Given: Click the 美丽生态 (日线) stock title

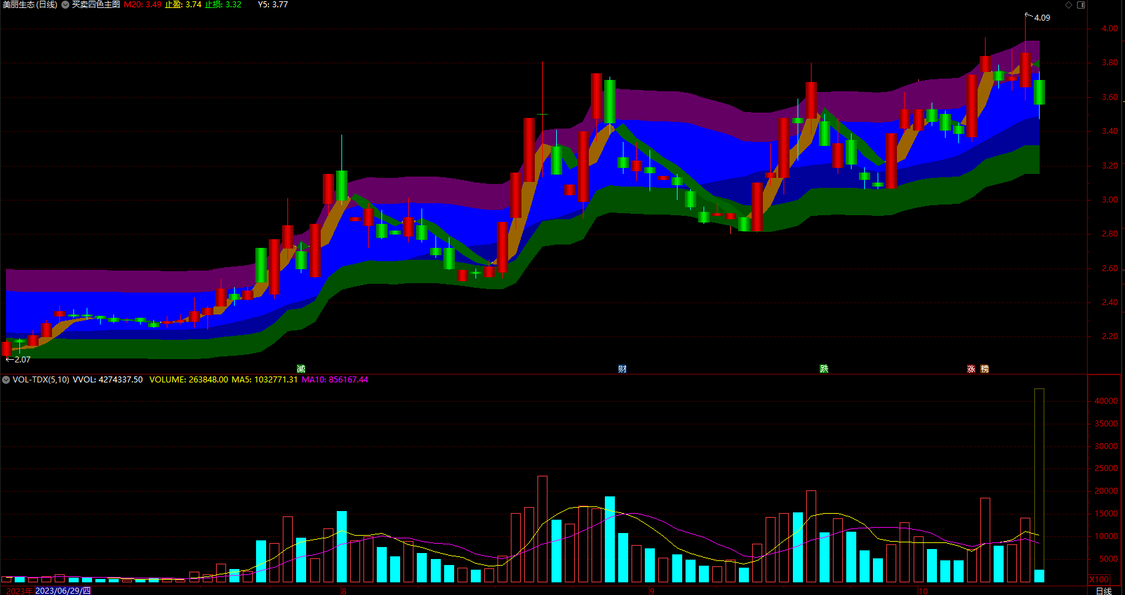Looking at the screenshot, I should pyautogui.click(x=30, y=5).
